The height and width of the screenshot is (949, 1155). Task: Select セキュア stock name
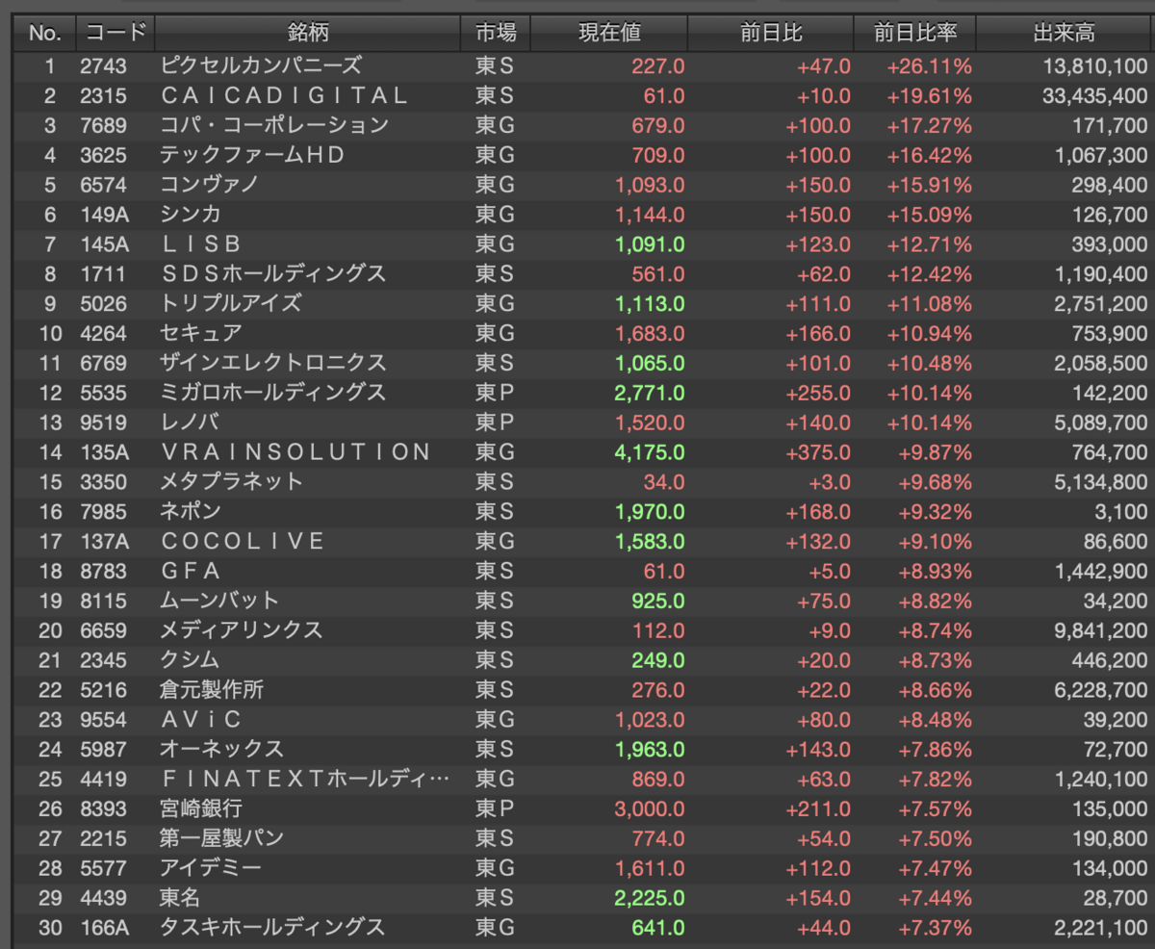coord(200,333)
